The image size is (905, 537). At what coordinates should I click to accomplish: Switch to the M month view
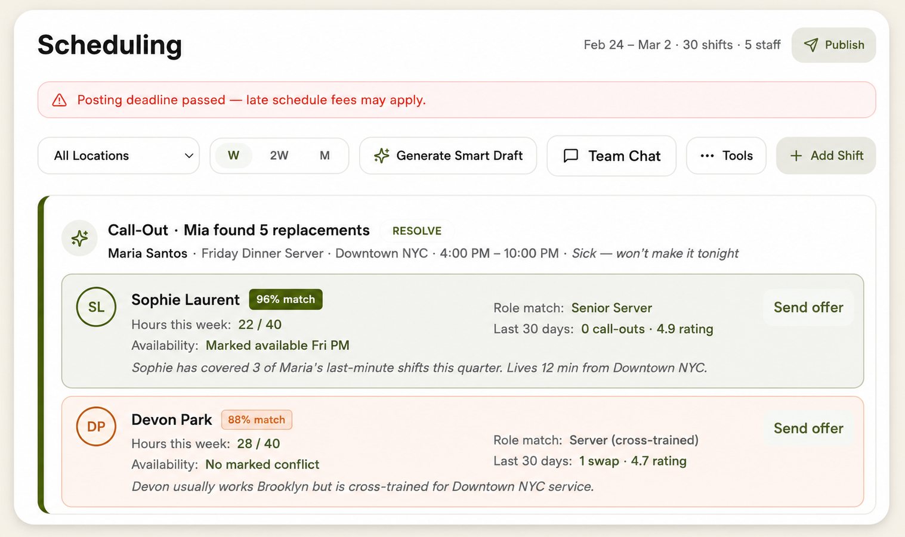pyautogui.click(x=325, y=156)
